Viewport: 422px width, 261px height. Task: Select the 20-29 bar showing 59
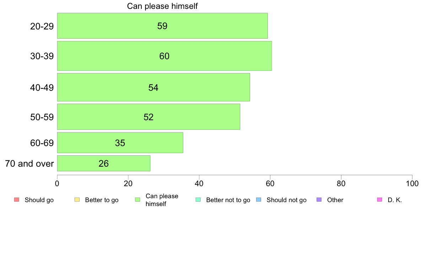[162, 26]
